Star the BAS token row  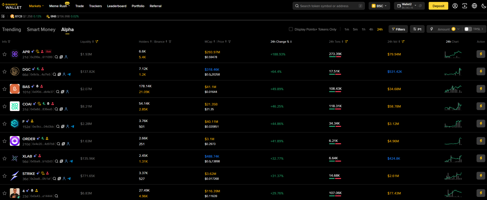[5, 89]
